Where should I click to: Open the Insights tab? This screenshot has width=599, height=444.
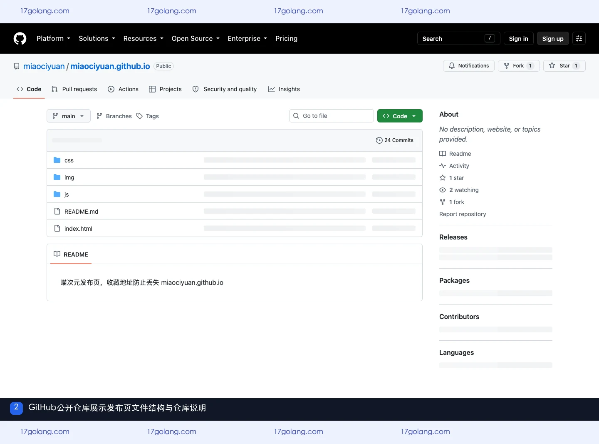coord(284,89)
